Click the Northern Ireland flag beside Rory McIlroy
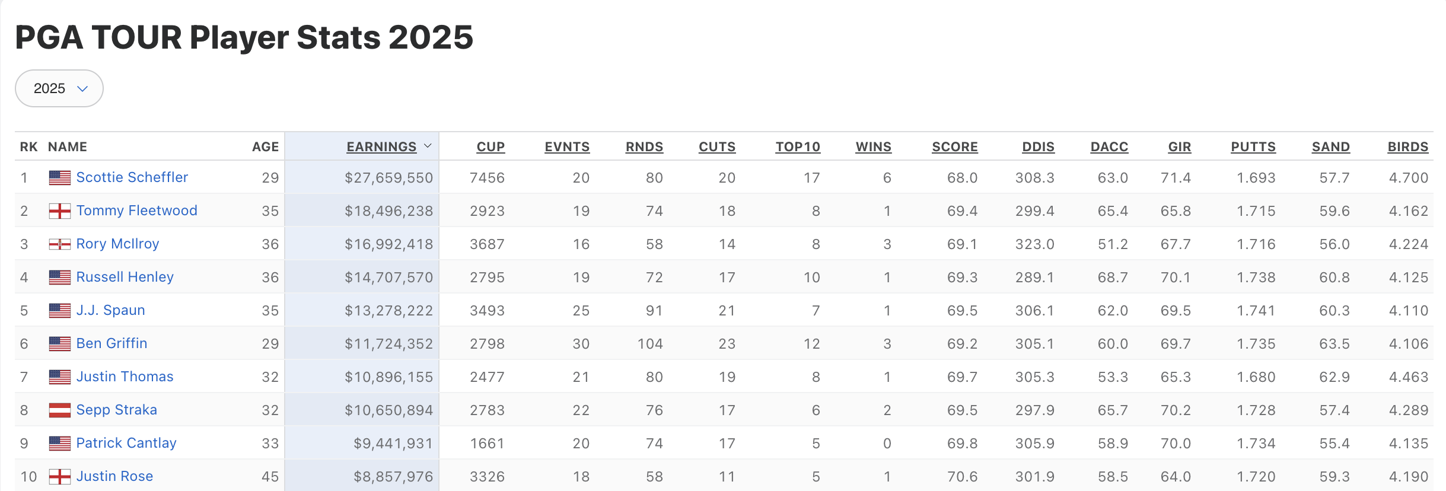1446x491 pixels. [x=59, y=244]
